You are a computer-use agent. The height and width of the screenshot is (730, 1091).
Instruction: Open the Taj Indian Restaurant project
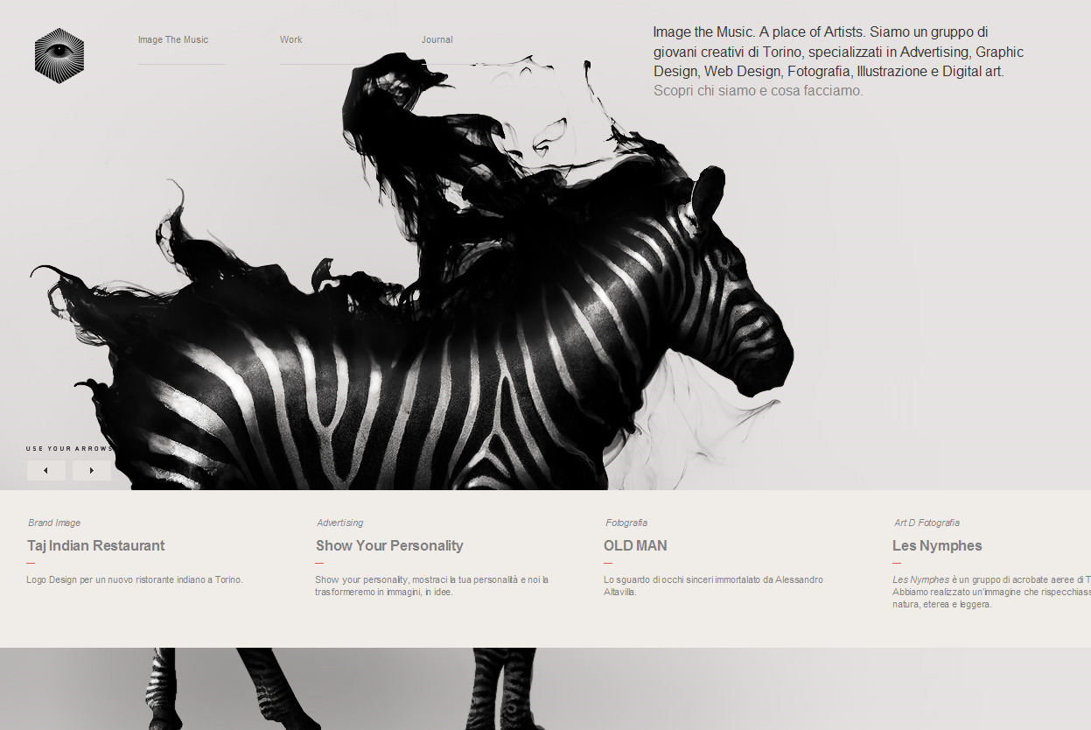point(96,545)
